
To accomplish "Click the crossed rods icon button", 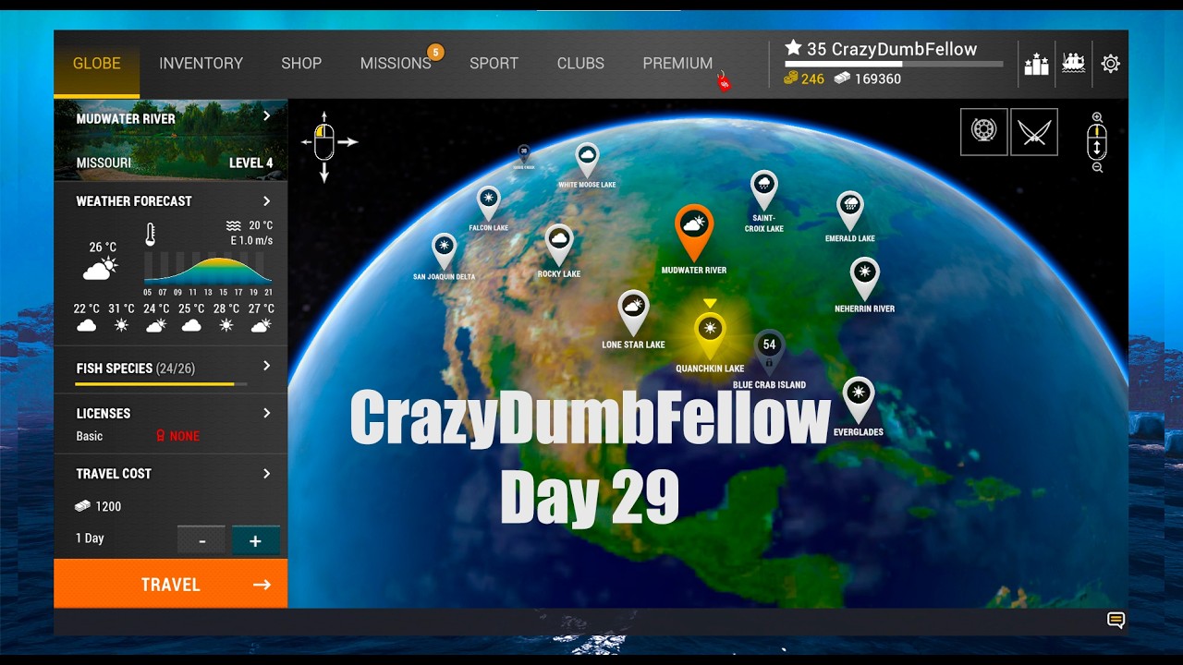I will (1034, 132).
